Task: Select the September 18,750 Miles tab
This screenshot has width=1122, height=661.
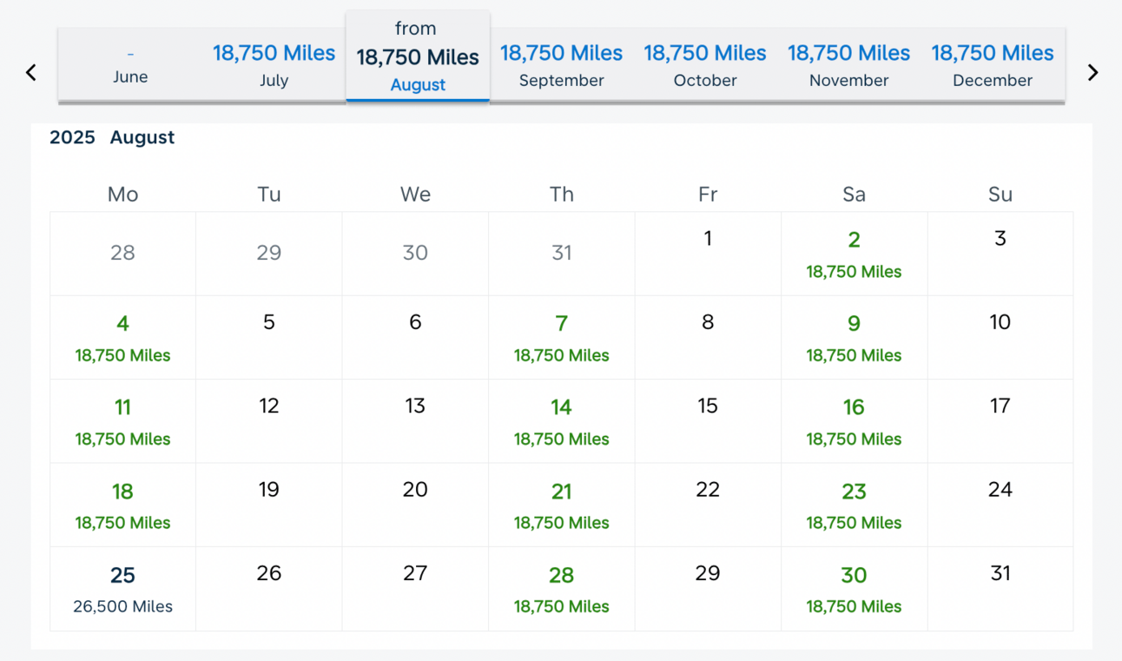Action: pyautogui.click(x=561, y=65)
